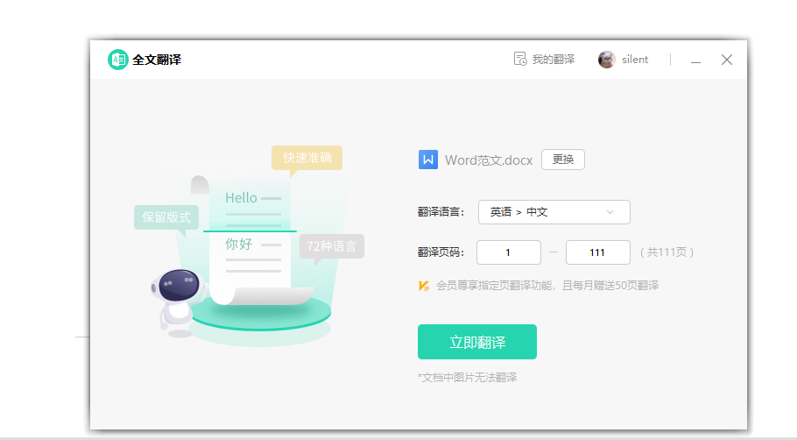Click the green 全文翻译 app logo icon
Screen dimensions: 797x440
click(x=118, y=60)
